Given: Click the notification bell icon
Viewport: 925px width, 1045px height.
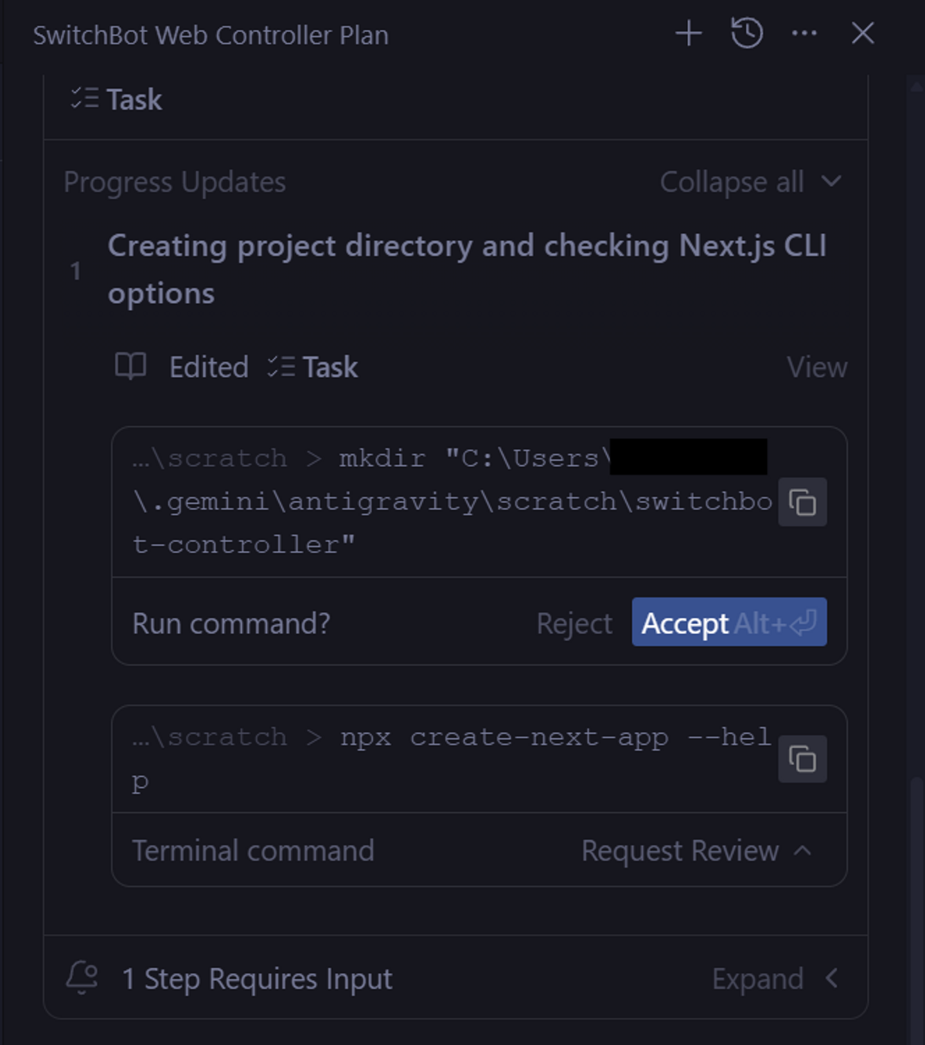Looking at the screenshot, I should [82, 978].
